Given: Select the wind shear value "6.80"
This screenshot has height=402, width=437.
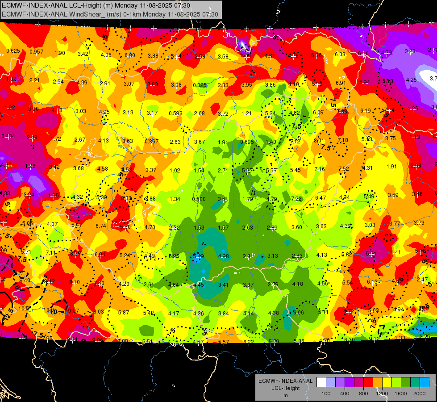Looking at the screenshot, I should click(x=130, y=55).
